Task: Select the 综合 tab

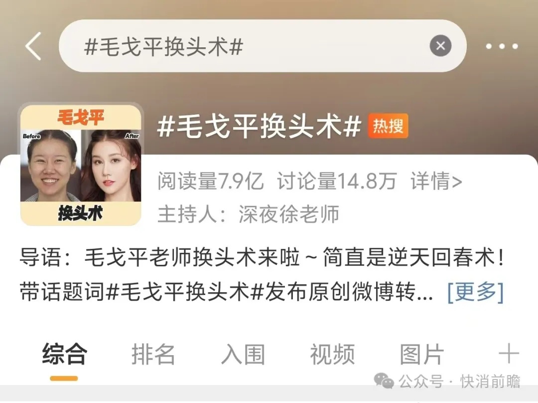Action: coord(64,354)
